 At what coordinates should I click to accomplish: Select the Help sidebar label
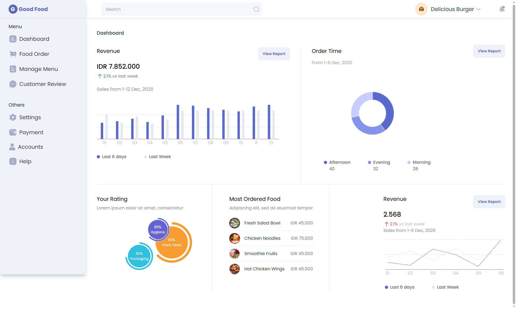click(x=25, y=161)
